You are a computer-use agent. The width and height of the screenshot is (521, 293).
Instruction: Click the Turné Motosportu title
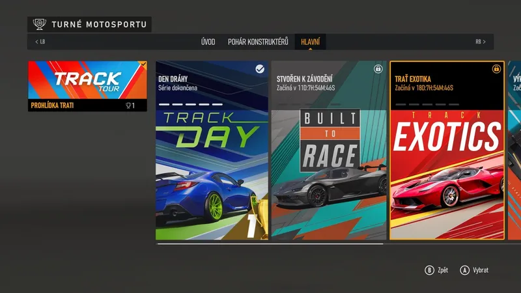(99, 25)
